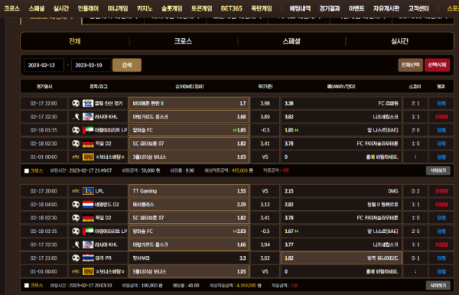Image resolution: width=459 pixels, height=295 pixels.
Task: Open BET365 in the main navigation
Action: point(232,8)
